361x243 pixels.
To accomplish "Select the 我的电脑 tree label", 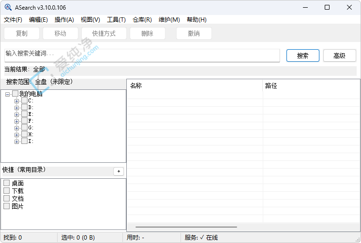I will [x=31, y=94].
